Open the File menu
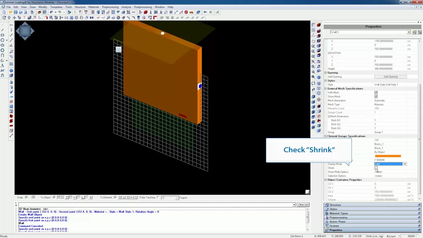 pos(8,7)
